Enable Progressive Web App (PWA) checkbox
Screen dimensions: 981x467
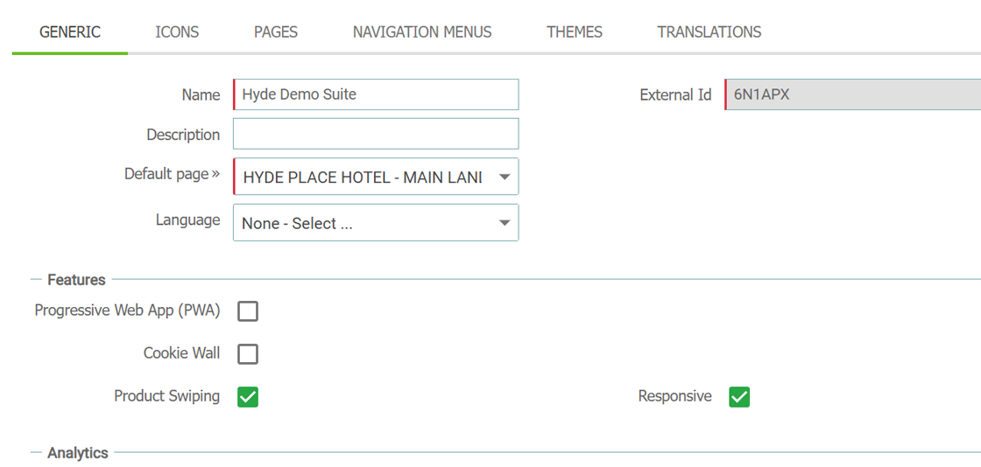tap(248, 311)
